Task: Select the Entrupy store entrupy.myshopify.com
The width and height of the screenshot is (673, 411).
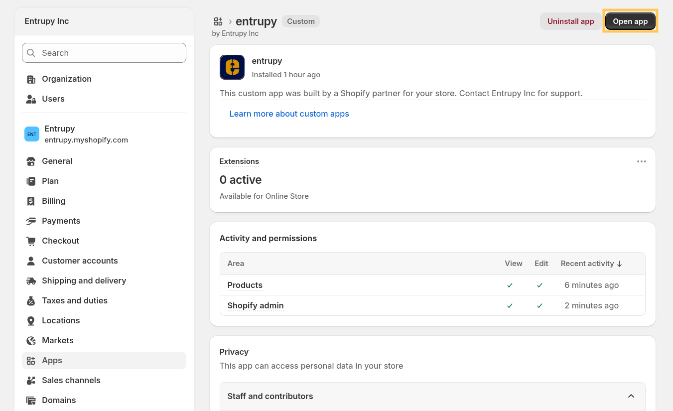Action: tap(104, 134)
